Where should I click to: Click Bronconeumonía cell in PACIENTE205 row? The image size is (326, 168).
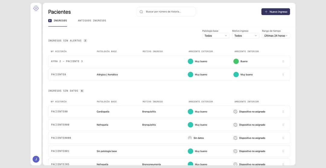[x=152, y=164]
